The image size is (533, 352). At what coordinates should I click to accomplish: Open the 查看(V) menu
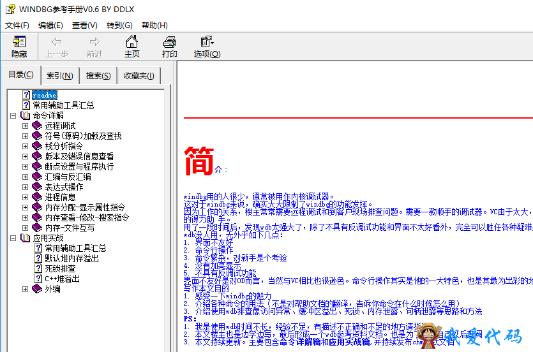pos(85,26)
